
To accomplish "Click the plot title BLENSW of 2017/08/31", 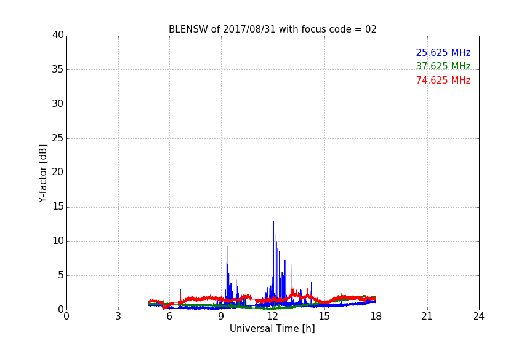I will point(272,29).
